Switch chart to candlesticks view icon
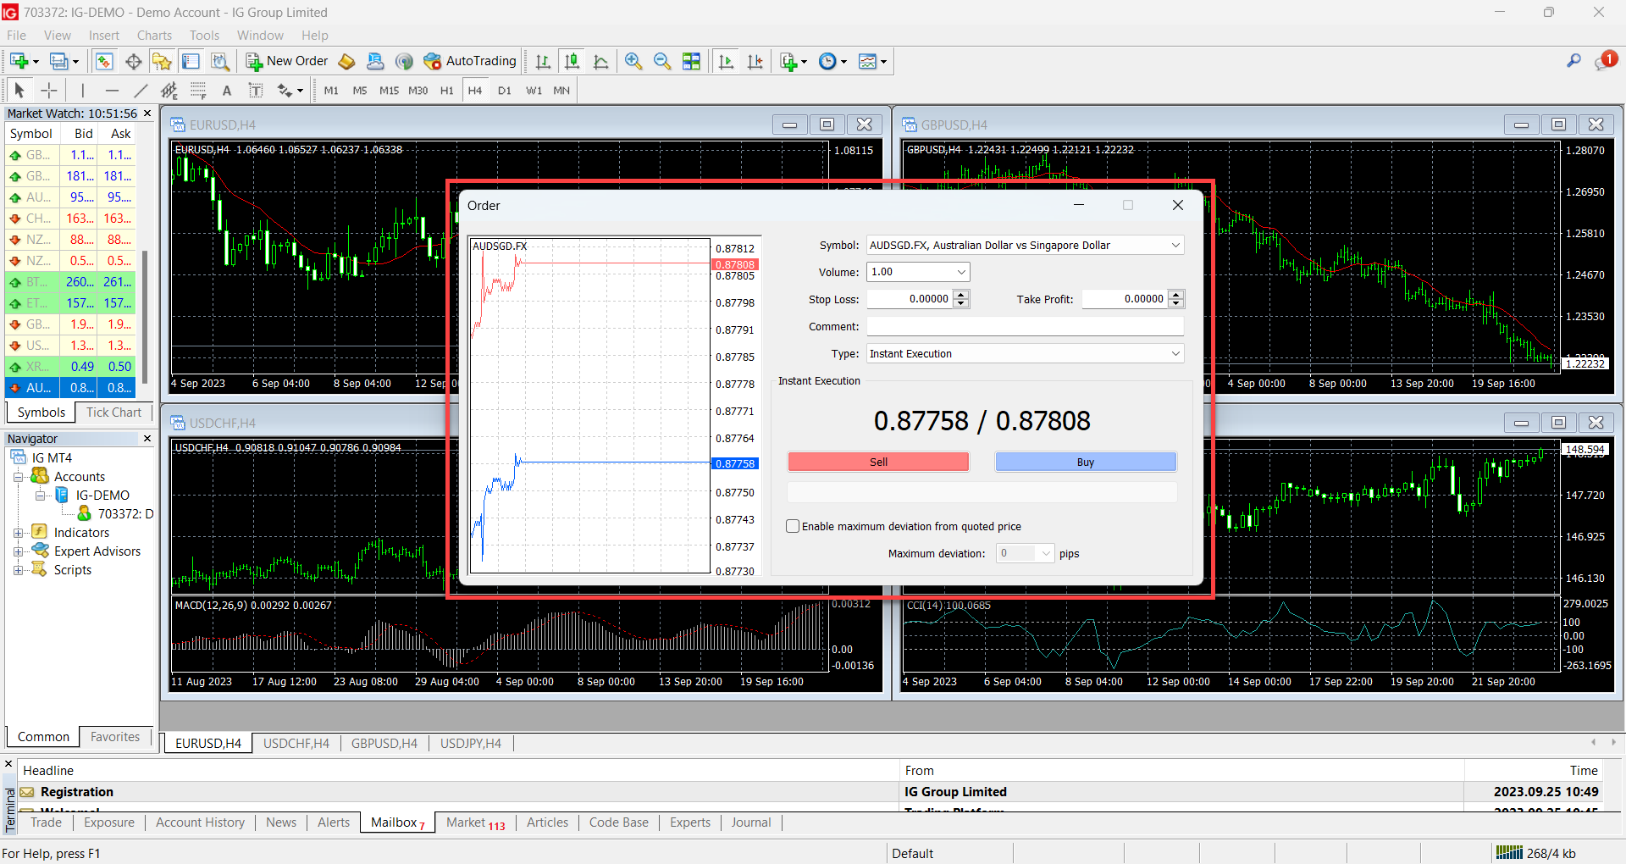1626x864 pixels. pyautogui.click(x=572, y=61)
